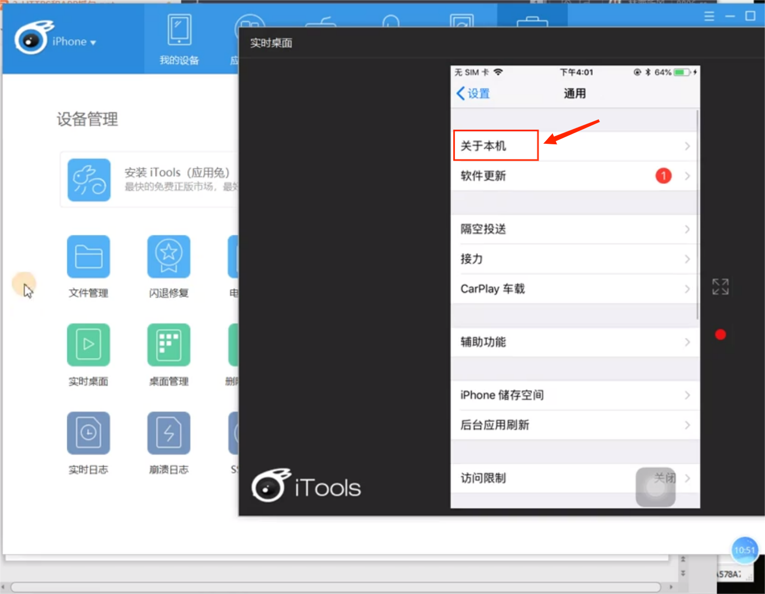Image resolution: width=765 pixels, height=594 pixels.
Task: Expand the 后台应用刷新 row chevron
Action: 687,425
